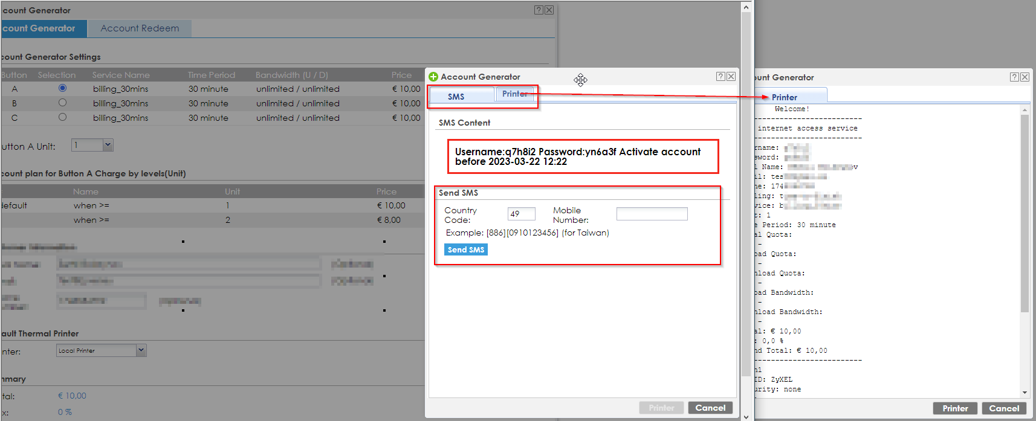Click Cancel in the SMS dialog
Screen dimensions: 1036x421
point(710,408)
